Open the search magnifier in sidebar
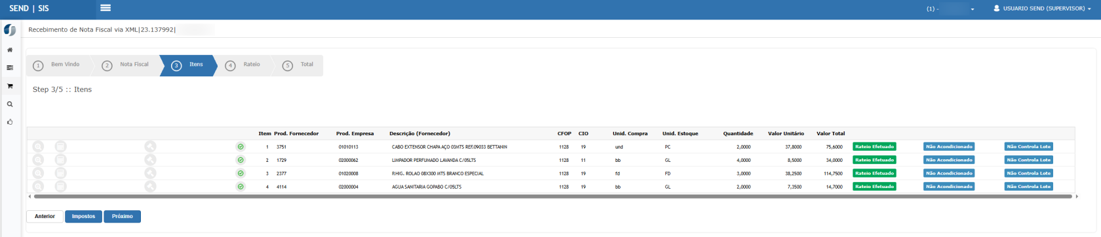The height and width of the screenshot is (237, 1101). pos(10,104)
